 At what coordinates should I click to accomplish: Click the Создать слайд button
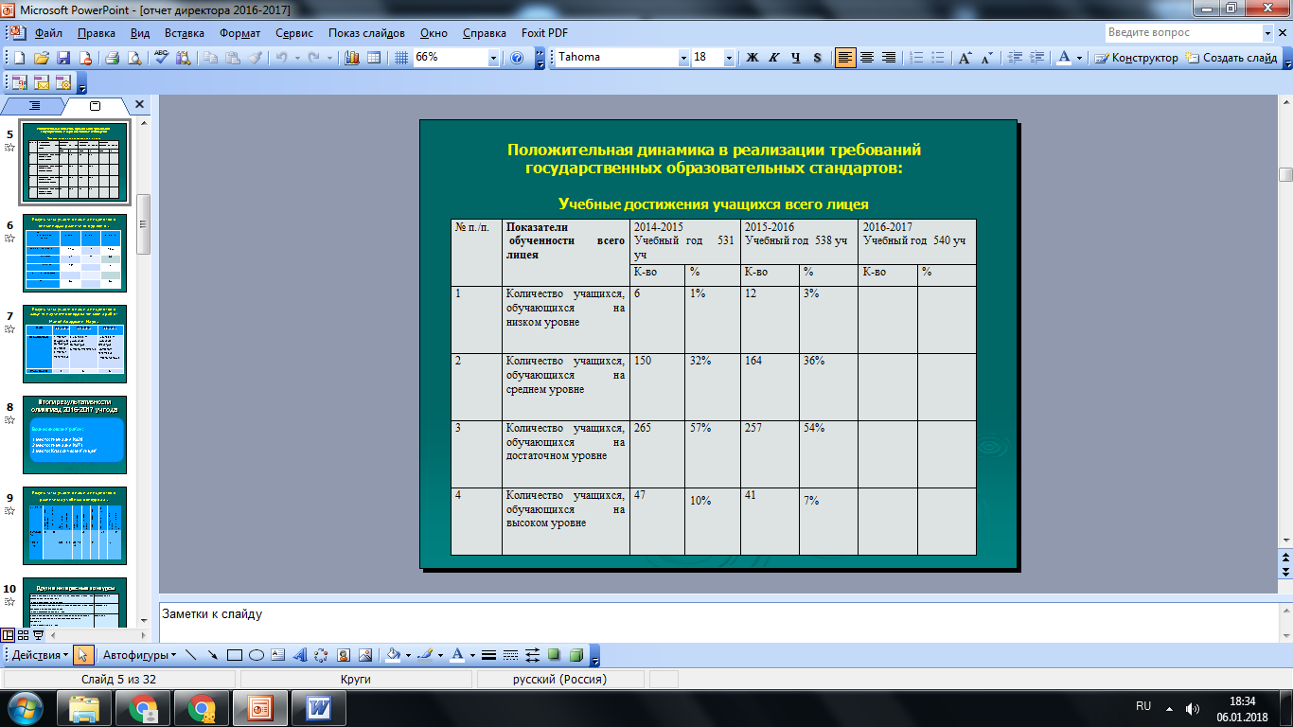point(1232,58)
